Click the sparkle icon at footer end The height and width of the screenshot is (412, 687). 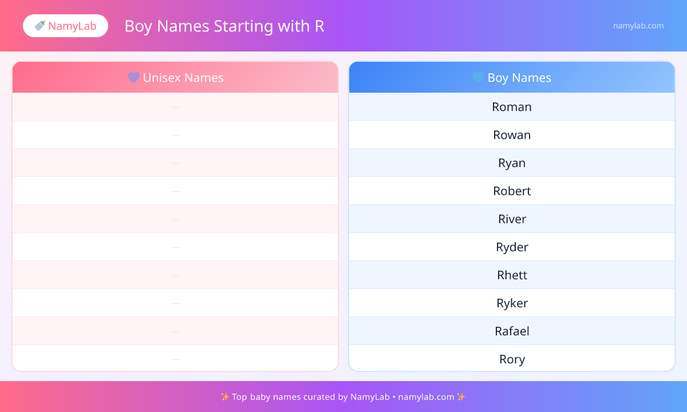(461, 397)
